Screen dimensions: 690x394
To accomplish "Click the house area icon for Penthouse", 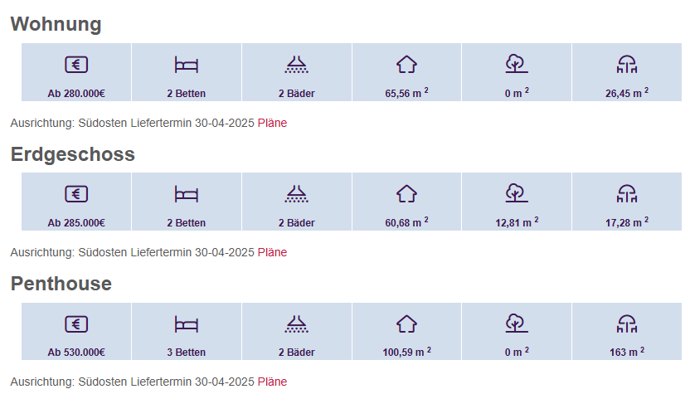I will coord(406,323).
